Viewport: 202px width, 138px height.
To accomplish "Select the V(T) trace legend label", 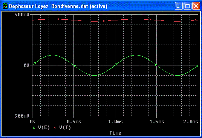I will point(65,127).
